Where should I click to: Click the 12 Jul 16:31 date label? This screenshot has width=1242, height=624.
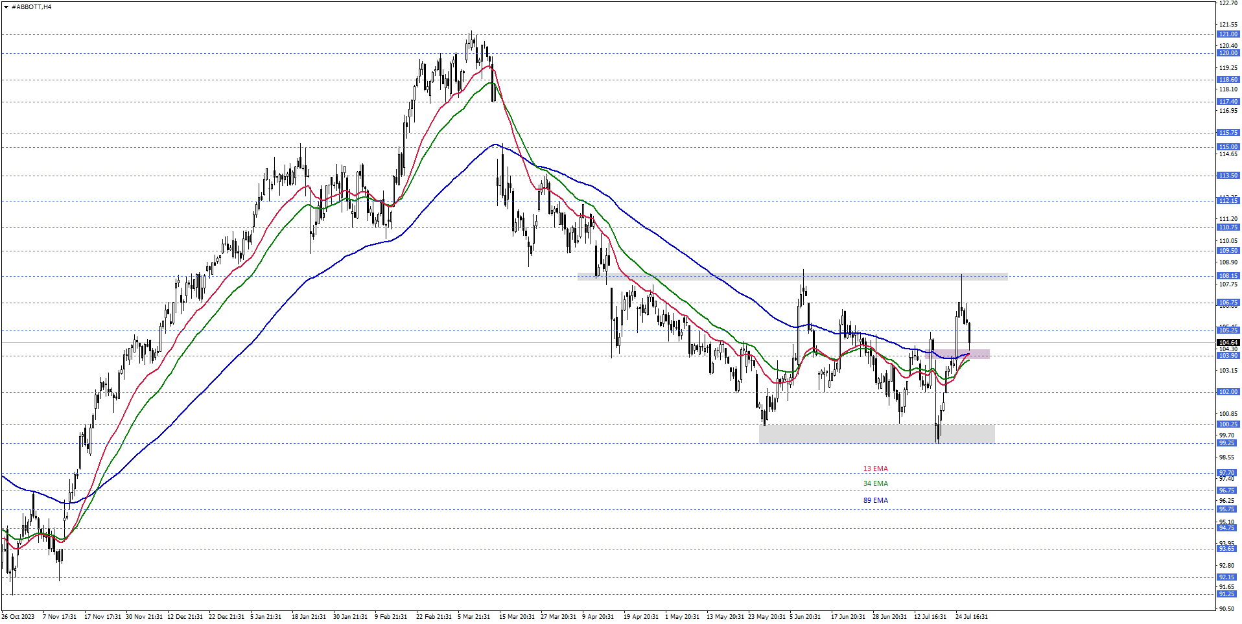point(930,616)
